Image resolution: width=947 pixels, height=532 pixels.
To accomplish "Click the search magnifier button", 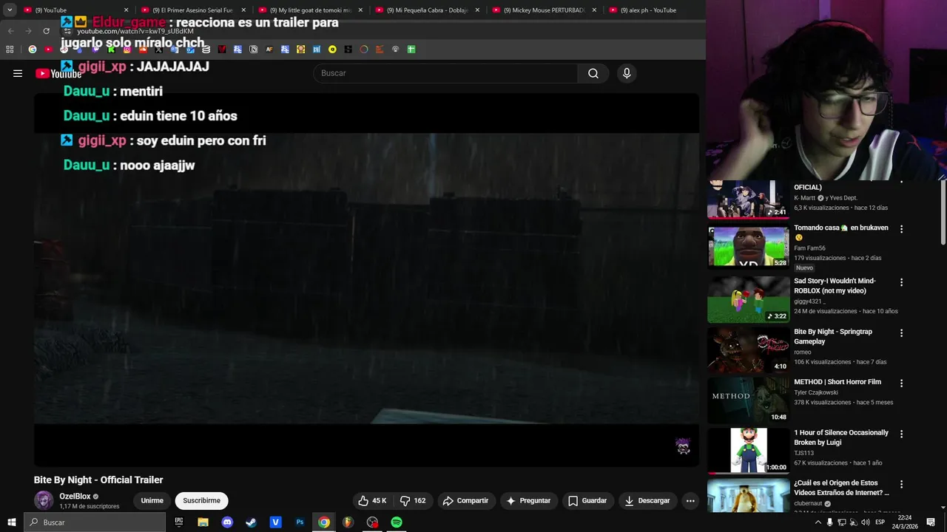I will point(593,73).
